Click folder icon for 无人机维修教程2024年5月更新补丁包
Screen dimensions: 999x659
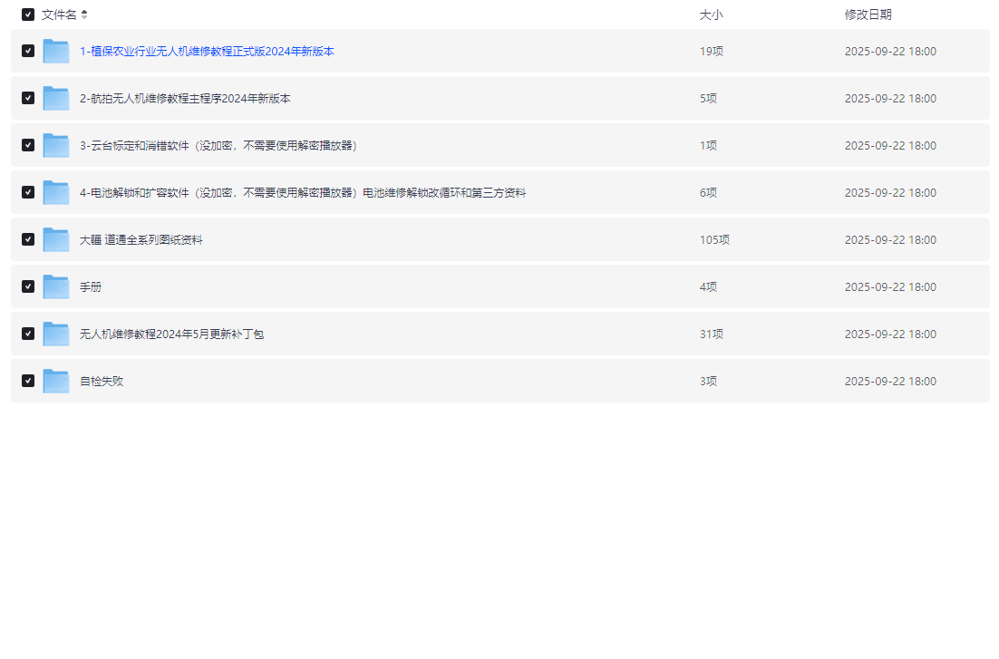tap(56, 334)
